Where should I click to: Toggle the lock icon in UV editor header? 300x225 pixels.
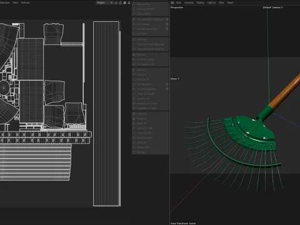coord(120,2)
